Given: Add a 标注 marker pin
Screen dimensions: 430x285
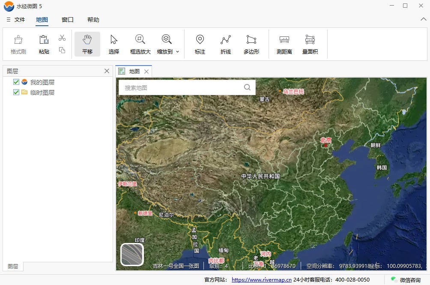Looking at the screenshot, I should (200, 44).
